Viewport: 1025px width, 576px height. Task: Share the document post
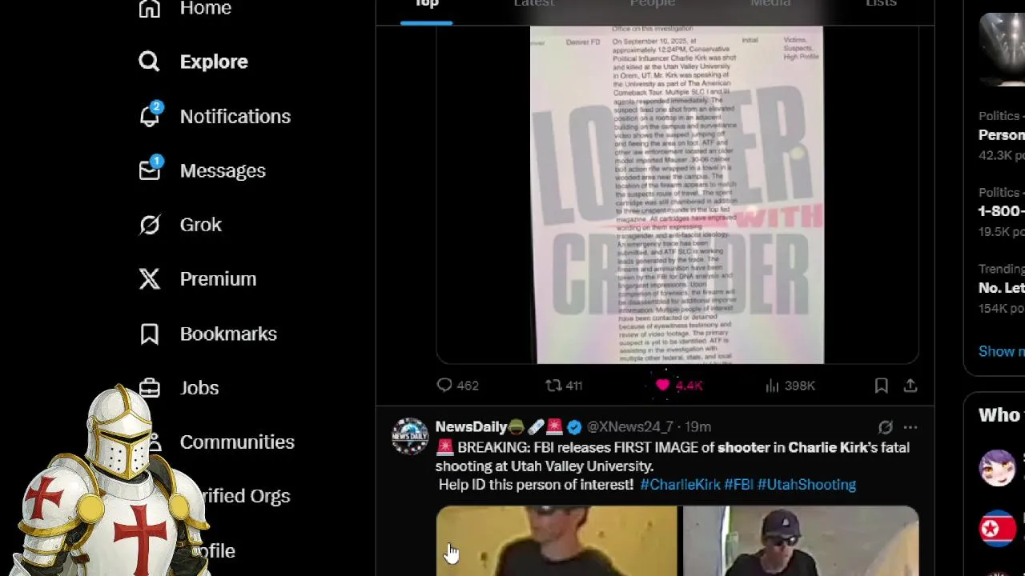pyautogui.click(x=910, y=386)
